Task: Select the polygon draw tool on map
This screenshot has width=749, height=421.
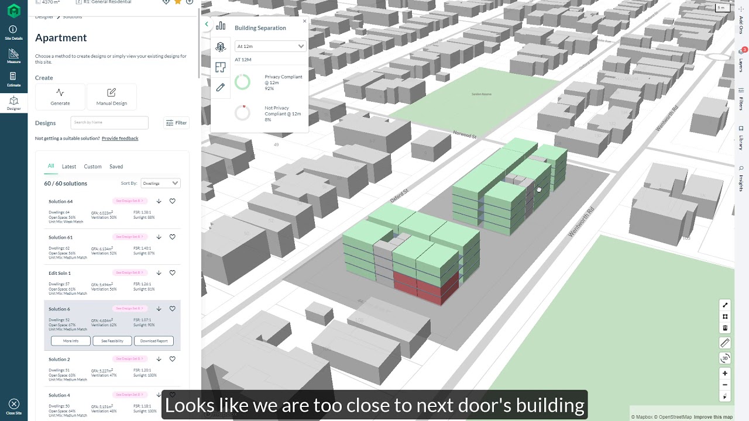Action: coord(725,316)
